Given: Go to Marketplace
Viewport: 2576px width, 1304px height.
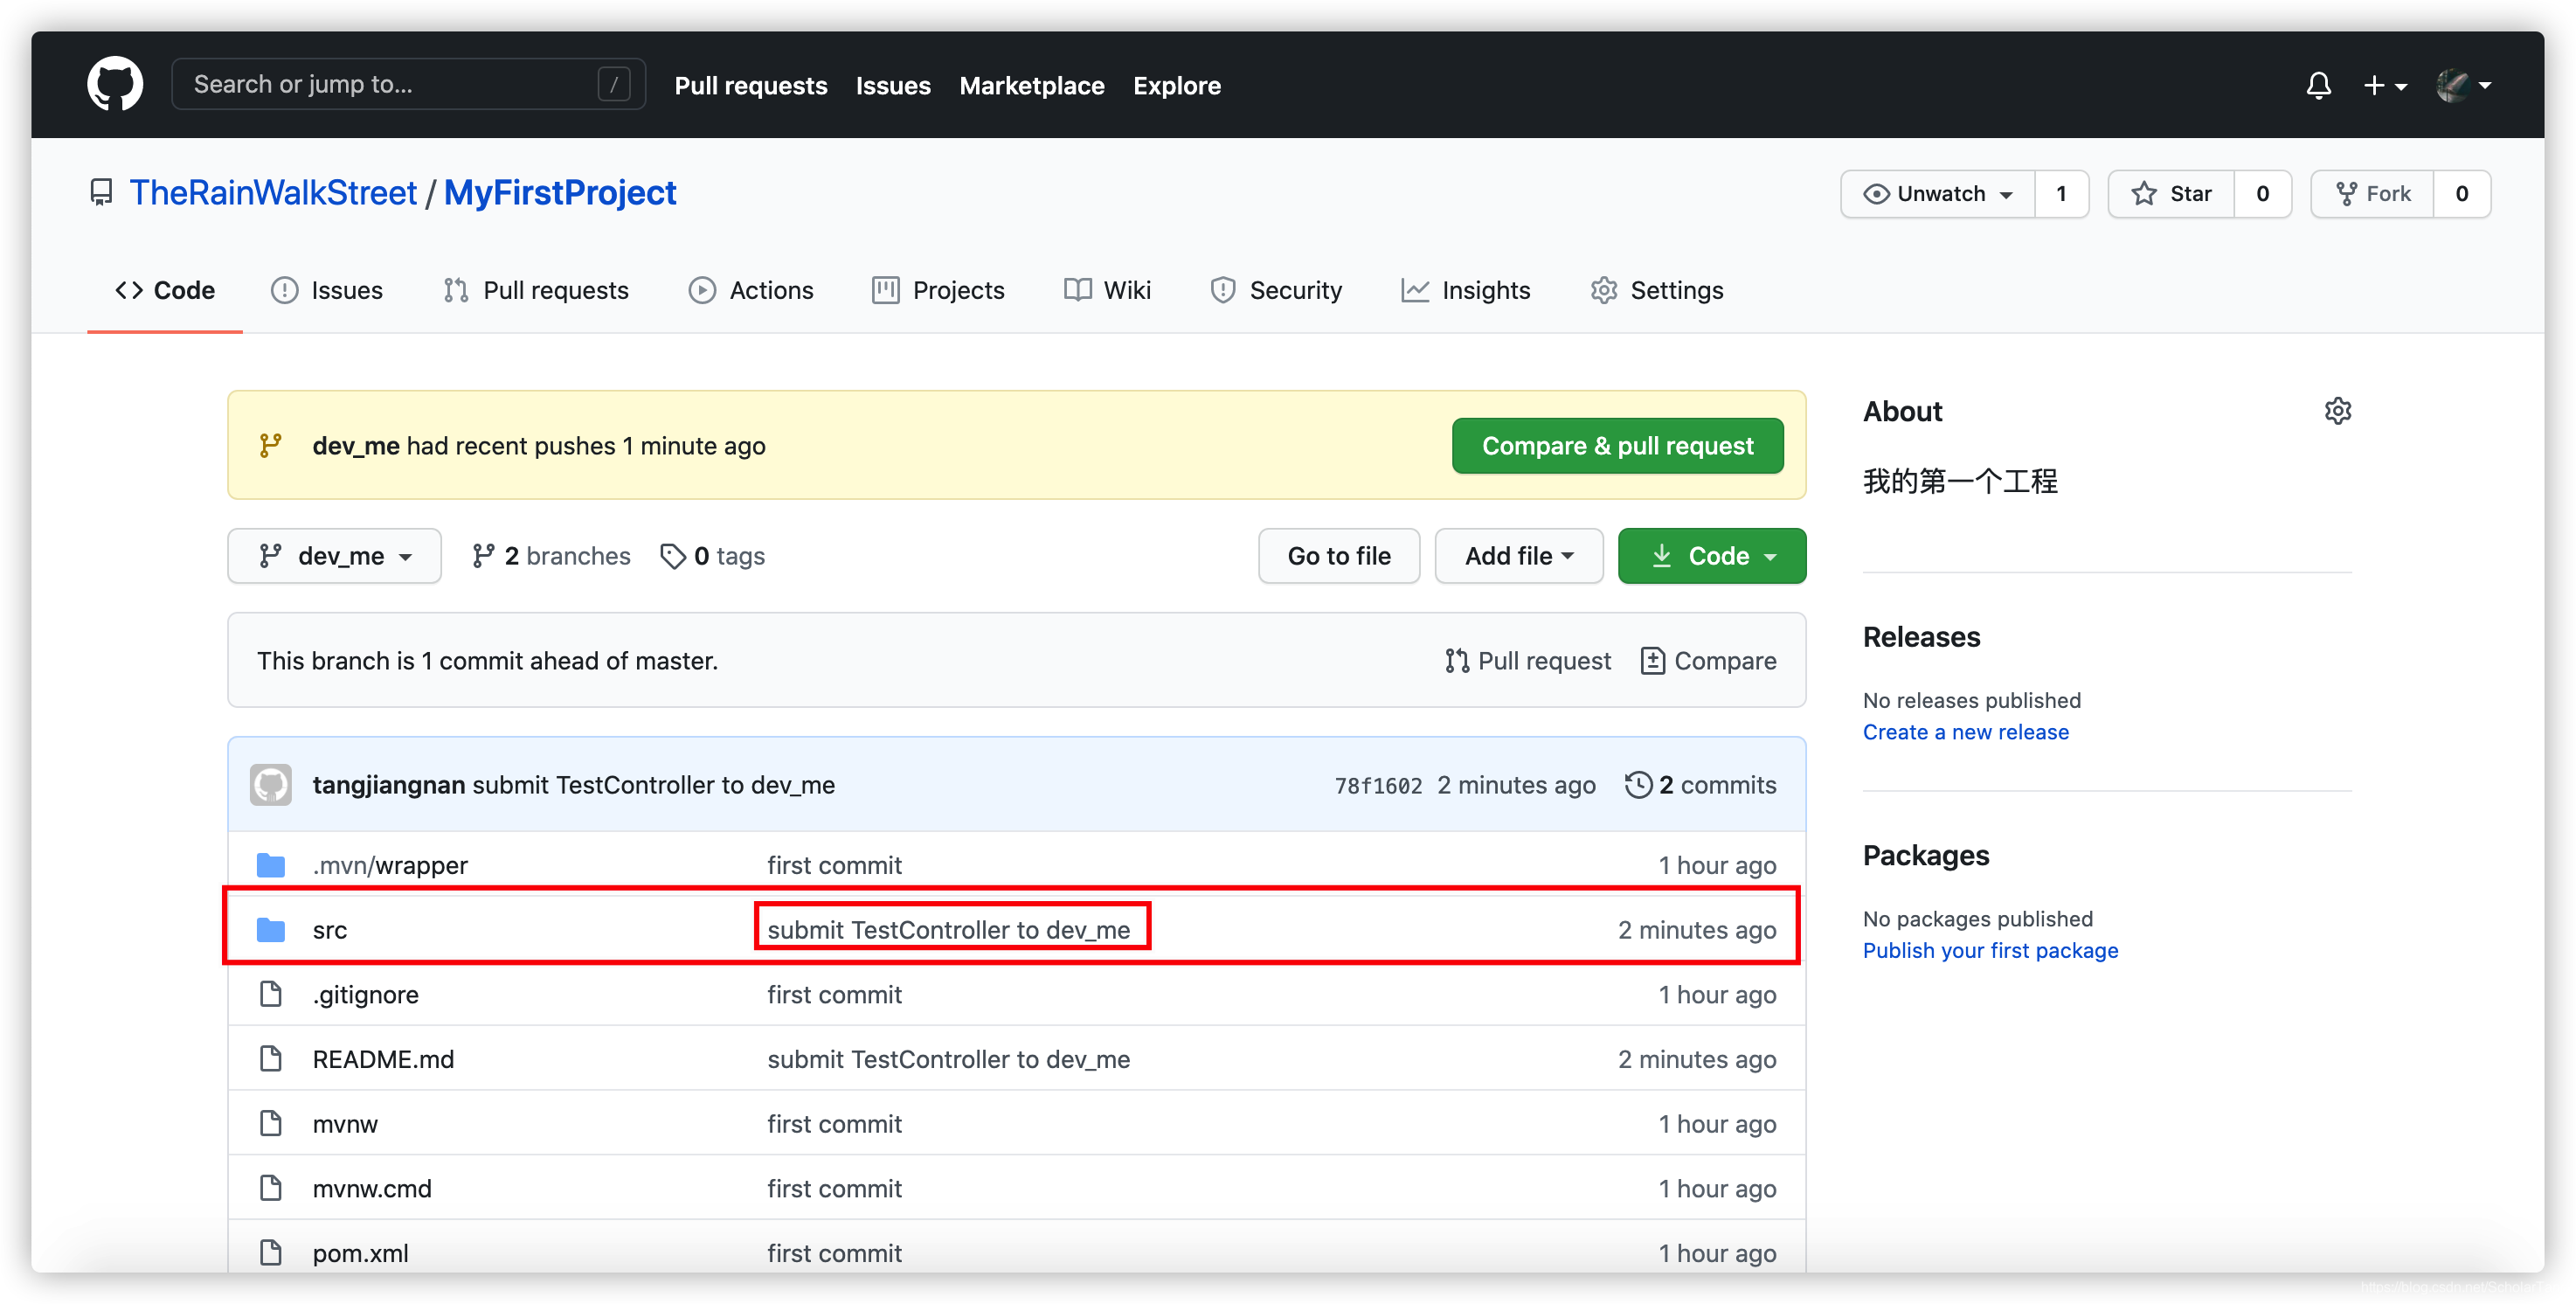Looking at the screenshot, I should 1031,86.
